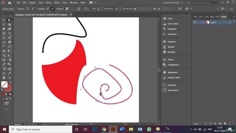Screen dimensions: 236x133
Task: Toggle Show handles for multiple selected anchors
Action: pyautogui.click(x=48, y=9)
